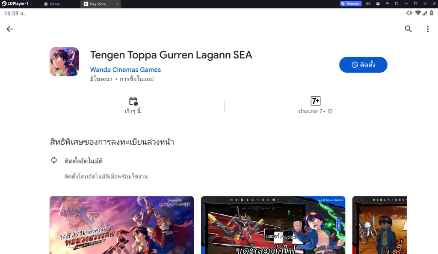438x254 pixels.
Task: Open second screenshot with red mecha
Action: (x=273, y=225)
